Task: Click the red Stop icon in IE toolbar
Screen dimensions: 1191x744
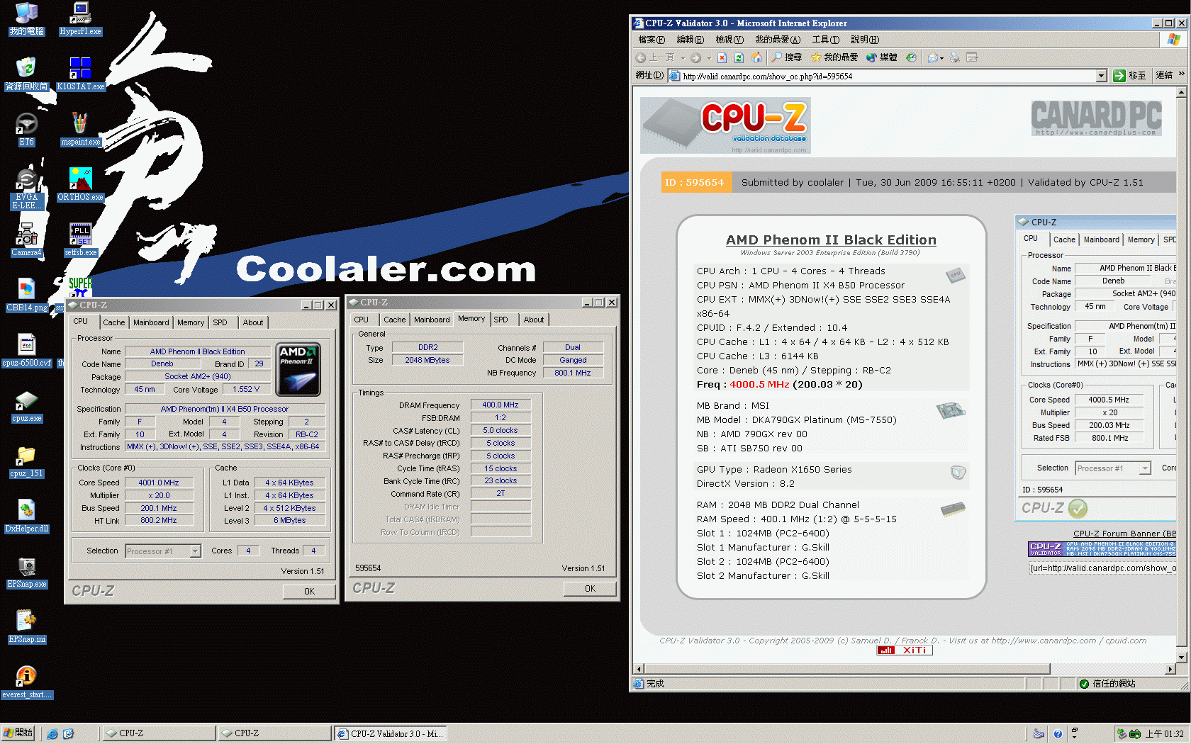Action: (722, 57)
